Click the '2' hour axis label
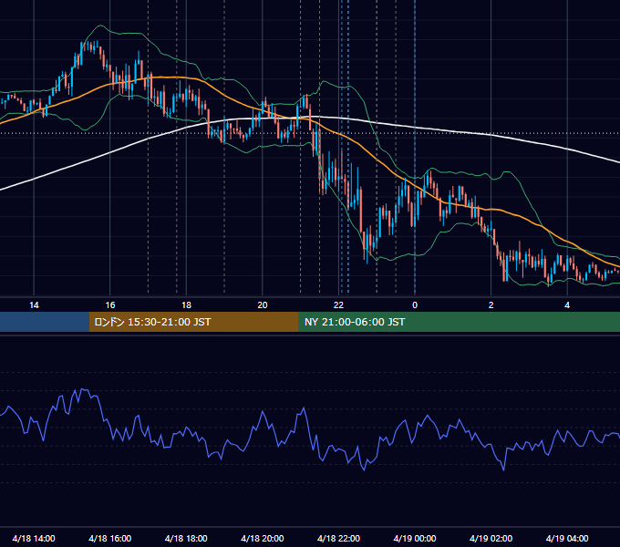The width and height of the screenshot is (620, 547). click(491, 305)
